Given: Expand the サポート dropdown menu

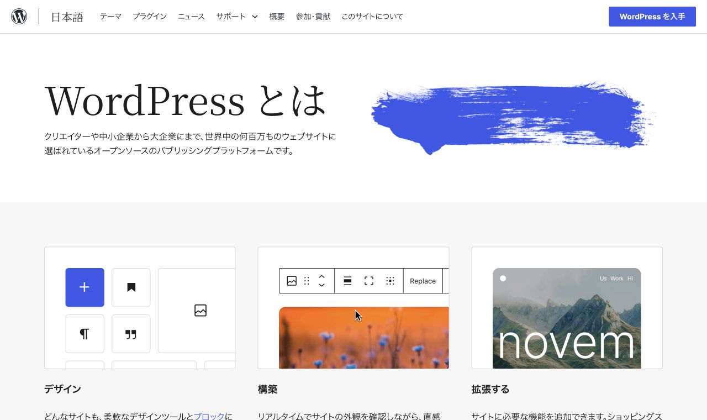Looking at the screenshot, I should tap(237, 17).
